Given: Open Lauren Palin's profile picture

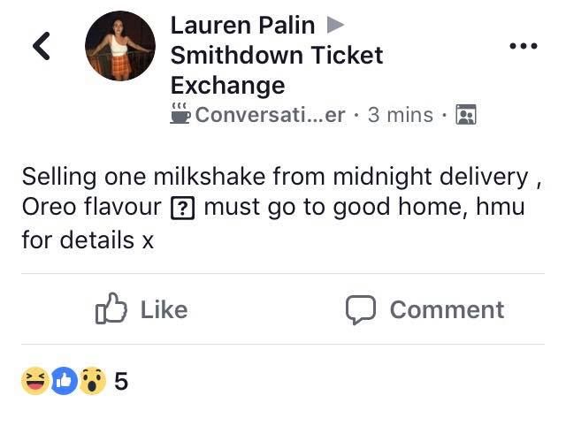Looking at the screenshot, I should coord(120,46).
